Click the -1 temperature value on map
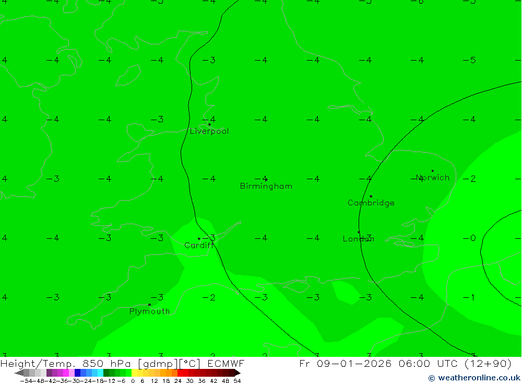Viewport: 522px width, 383px height. 469,297
